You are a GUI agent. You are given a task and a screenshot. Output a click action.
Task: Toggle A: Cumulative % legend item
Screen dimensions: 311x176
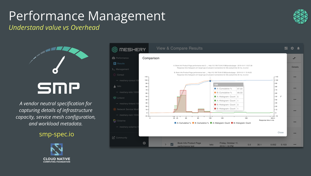click(x=183, y=123)
